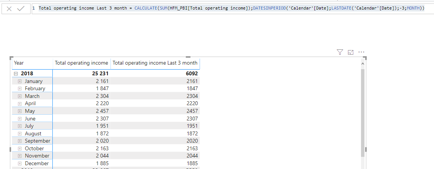The image size is (434, 169).
Task: Click the DATESINPERIOD function in formula
Action: (269, 8)
